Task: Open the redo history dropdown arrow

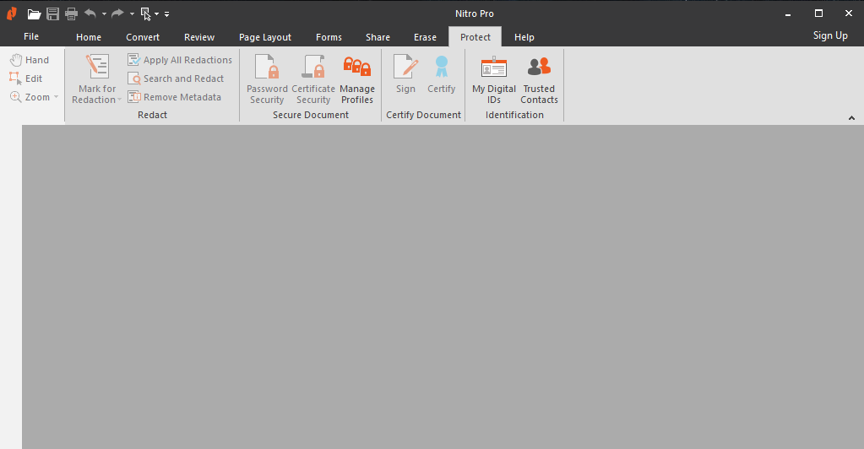Action: (x=133, y=14)
